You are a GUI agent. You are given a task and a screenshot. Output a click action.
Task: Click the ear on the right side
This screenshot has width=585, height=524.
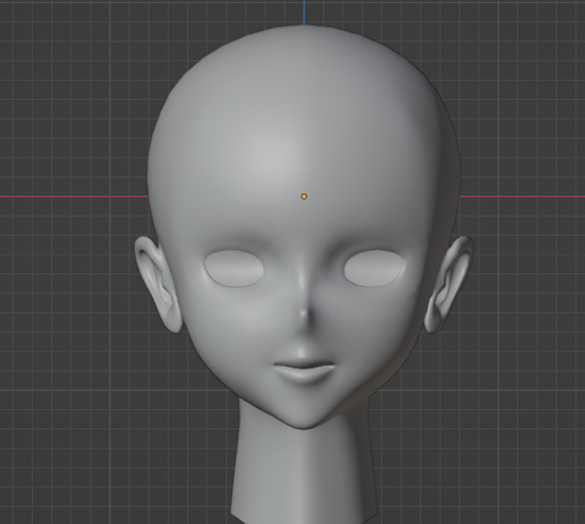pyautogui.click(x=449, y=284)
